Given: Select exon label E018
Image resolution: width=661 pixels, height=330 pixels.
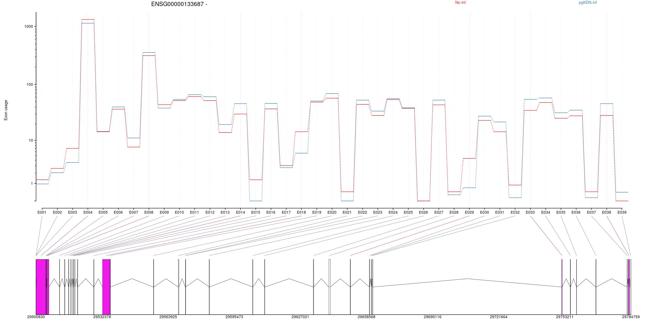Looking at the screenshot, I should coord(301,212).
